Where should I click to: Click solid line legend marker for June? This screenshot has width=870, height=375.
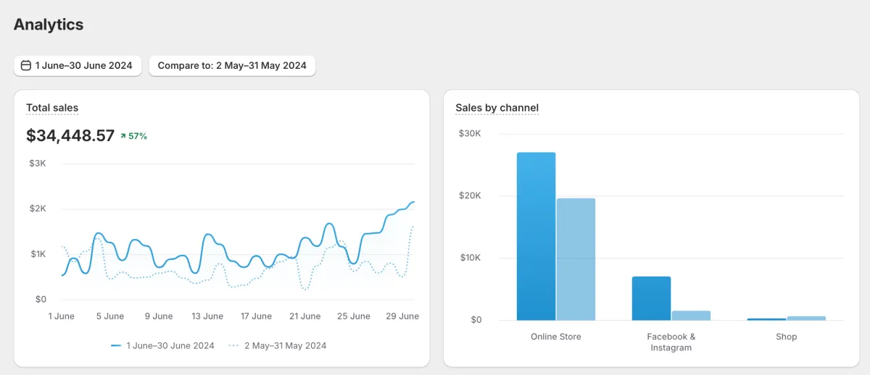click(x=116, y=346)
